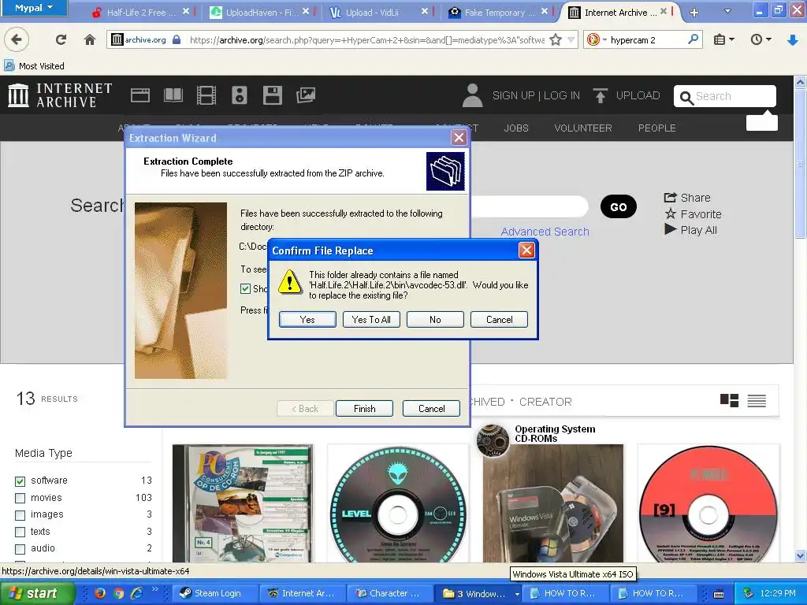Viewport: 807px width, 605px height.
Task: Check the images media type filter
Action: [x=20, y=515]
